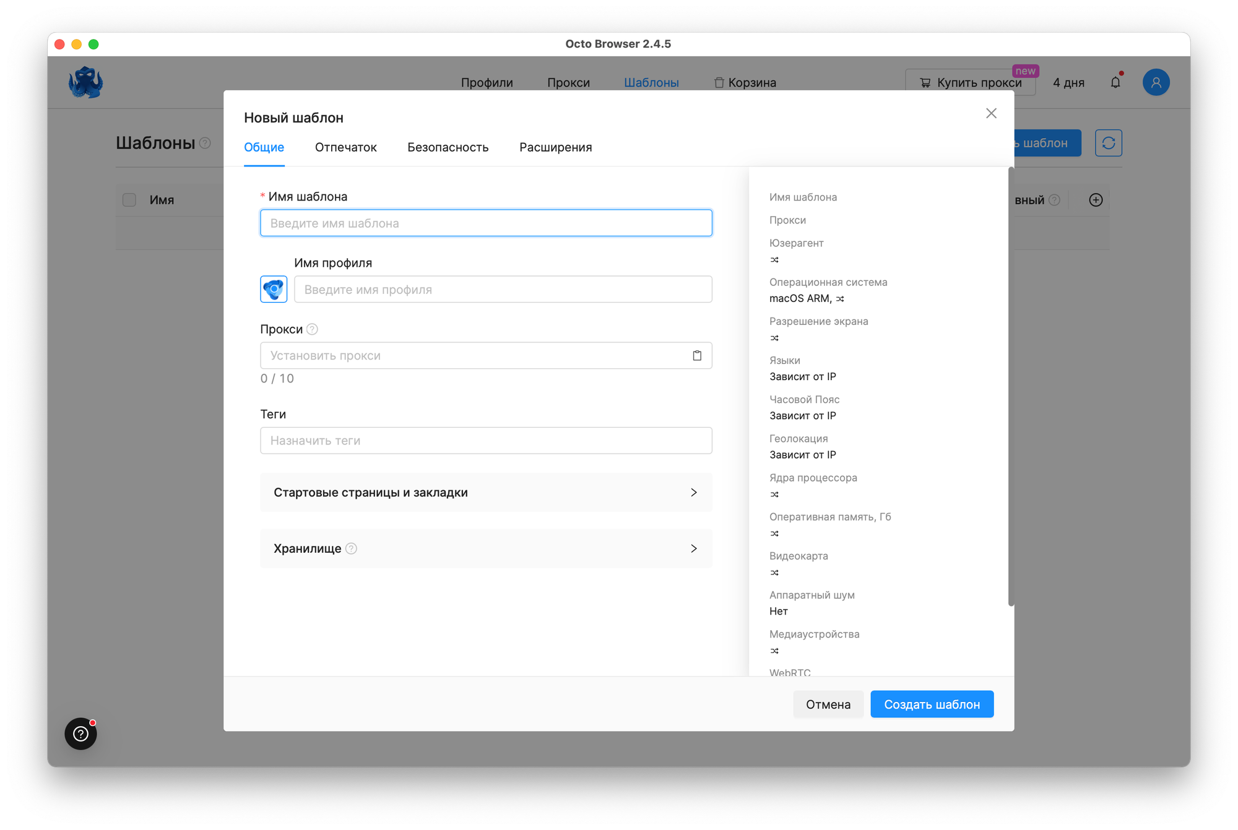Click help icon beside Хранилище label
Image resolution: width=1238 pixels, height=830 pixels.
pyautogui.click(x=351, y=548)
